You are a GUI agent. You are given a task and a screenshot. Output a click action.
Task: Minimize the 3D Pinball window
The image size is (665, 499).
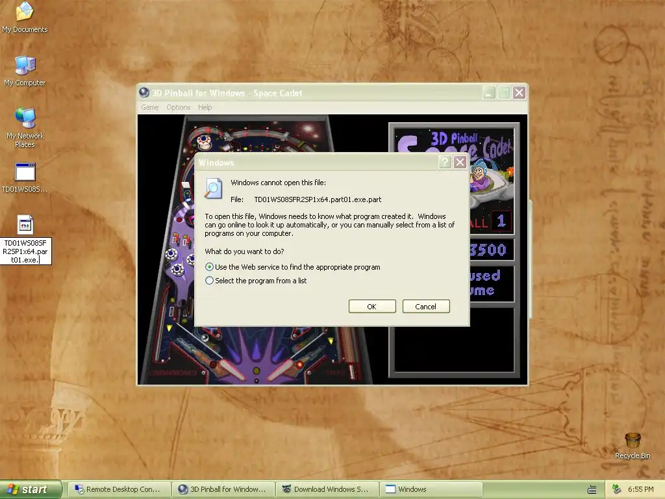tap(489, 92)
